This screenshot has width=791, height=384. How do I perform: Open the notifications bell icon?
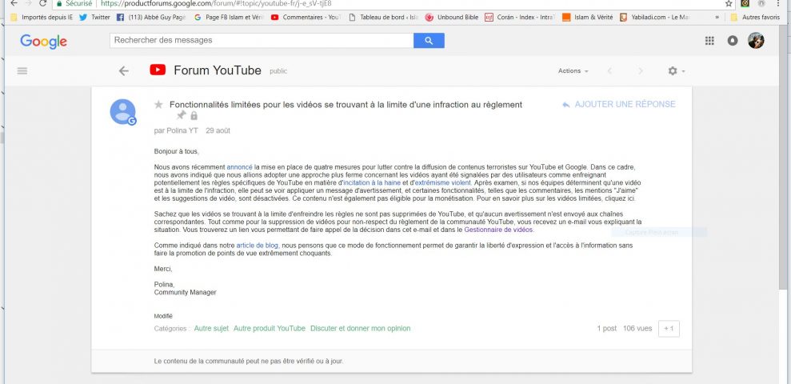pos(733,41)
